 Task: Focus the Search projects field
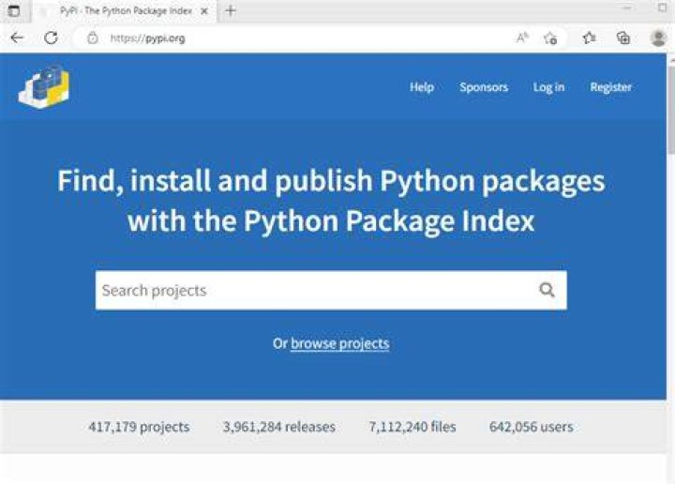click(331, 290)
